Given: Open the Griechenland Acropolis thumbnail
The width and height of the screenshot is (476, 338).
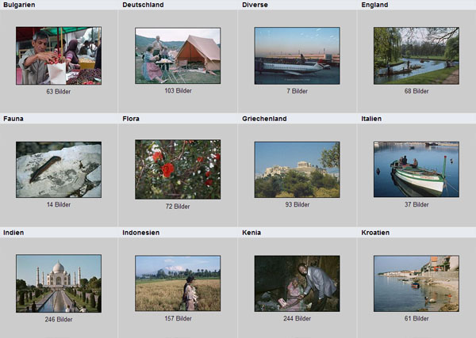Looking at the screenshot, I should click(x=297, y=169).
